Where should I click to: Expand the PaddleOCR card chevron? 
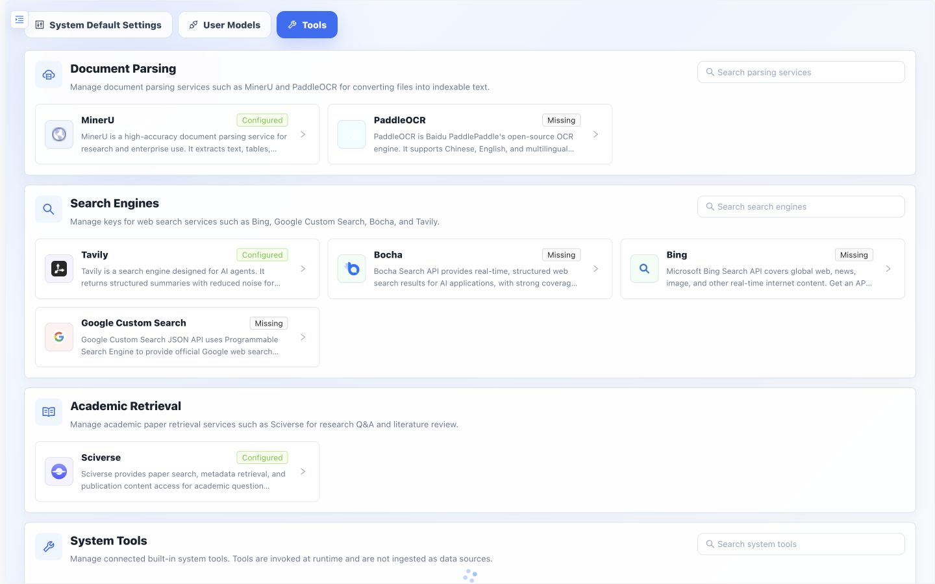coord(596,134)
